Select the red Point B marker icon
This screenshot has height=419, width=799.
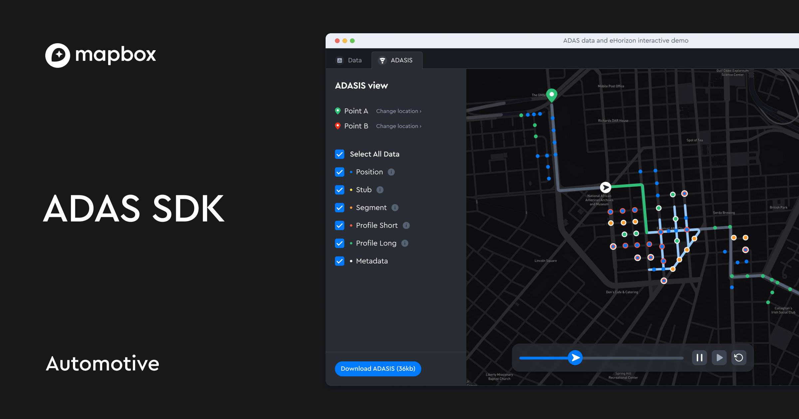coord(338,126)
